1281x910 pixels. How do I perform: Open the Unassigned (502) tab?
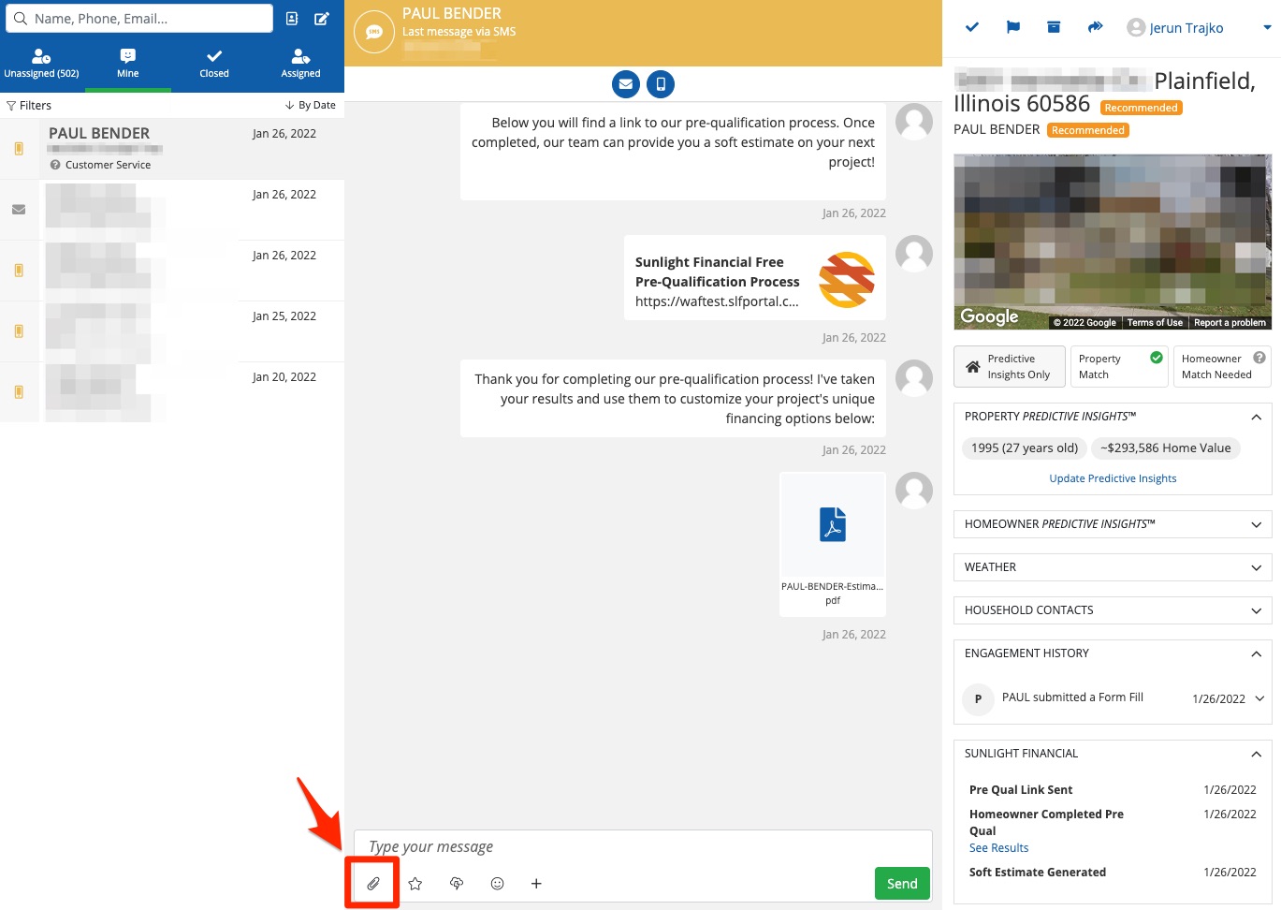(42, 63)
